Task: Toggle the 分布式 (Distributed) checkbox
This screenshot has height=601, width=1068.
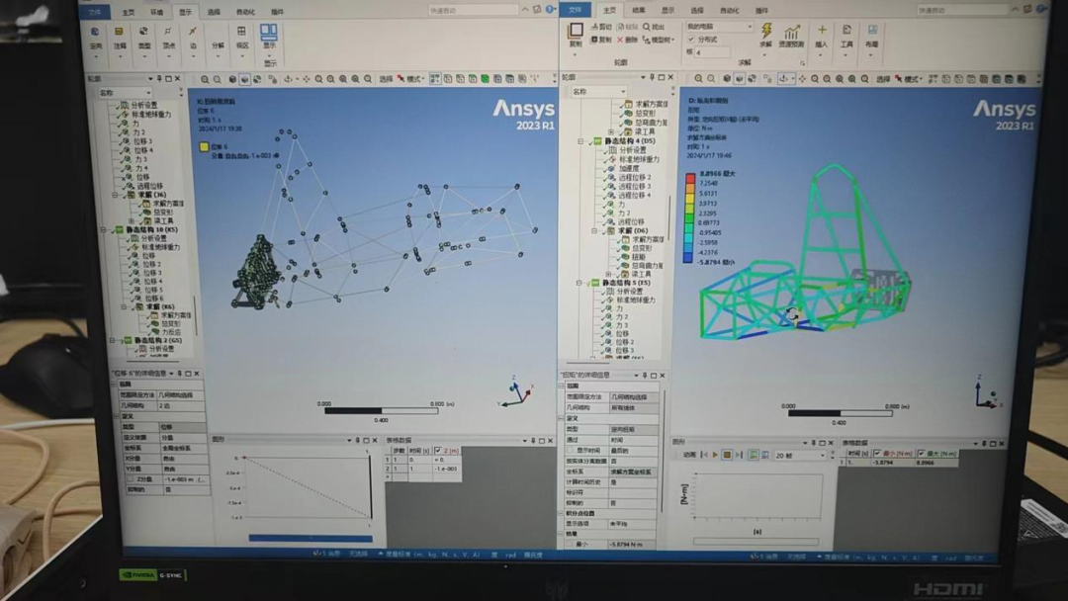Action: (x=690, y=40)
